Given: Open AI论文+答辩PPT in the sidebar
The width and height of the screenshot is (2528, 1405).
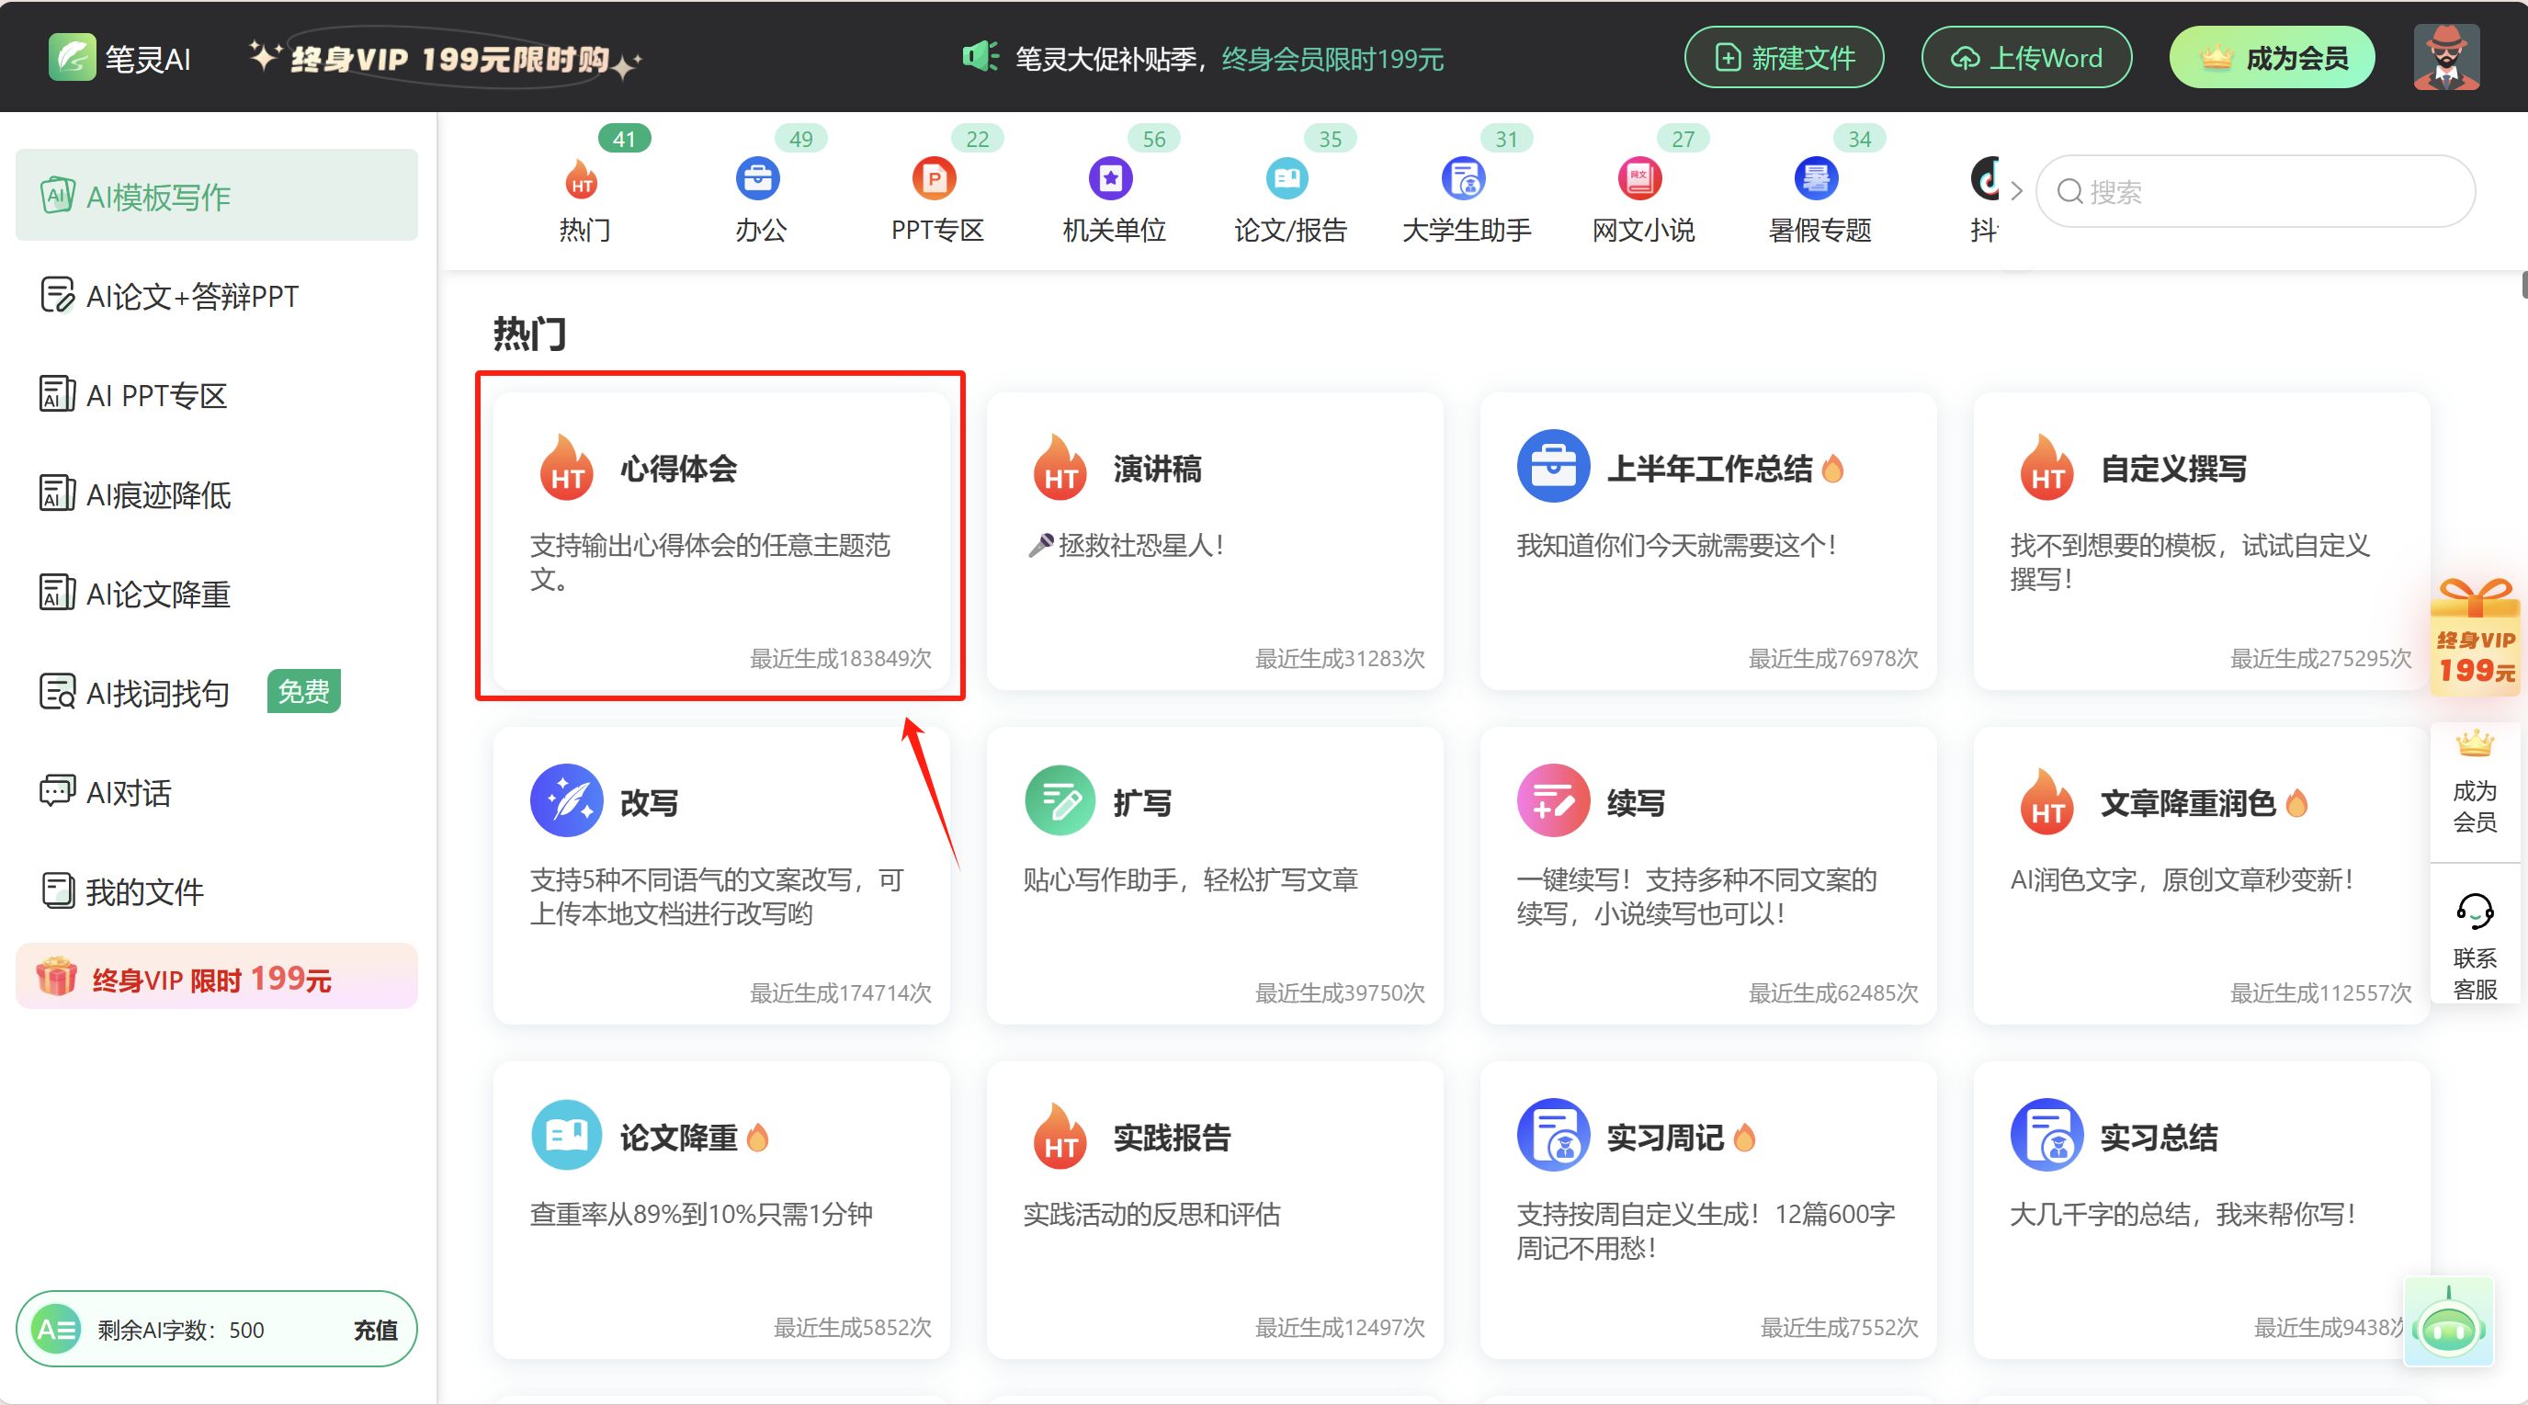Looking at the screenshot, I should [191, 296].
